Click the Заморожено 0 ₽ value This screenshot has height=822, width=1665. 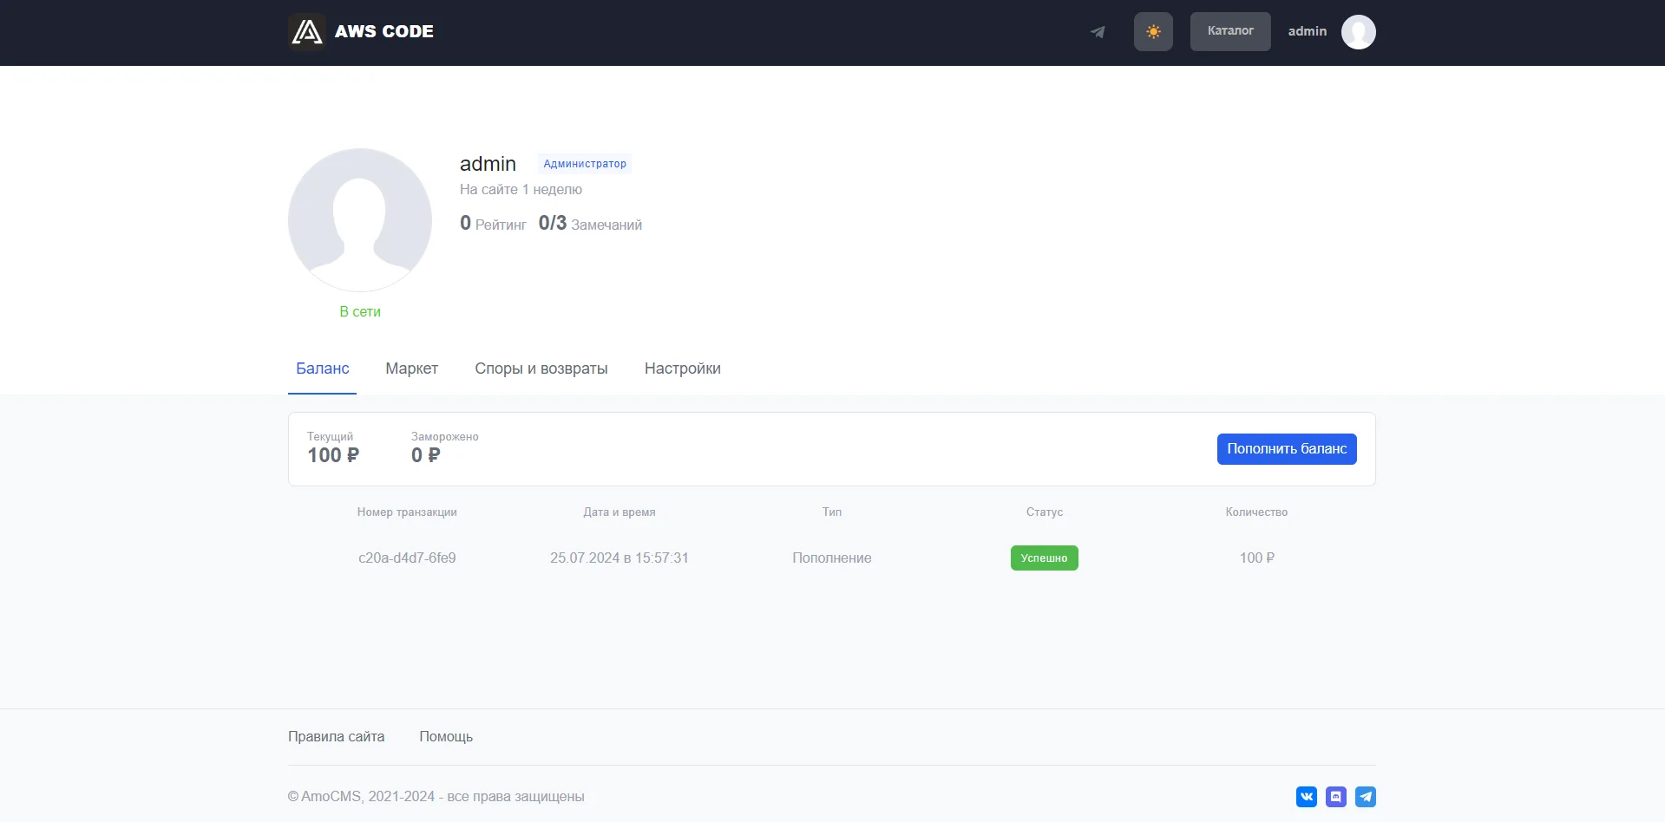coord(426,455)
